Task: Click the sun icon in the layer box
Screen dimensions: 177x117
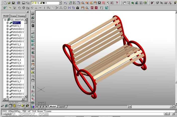Action: point(35,3)
